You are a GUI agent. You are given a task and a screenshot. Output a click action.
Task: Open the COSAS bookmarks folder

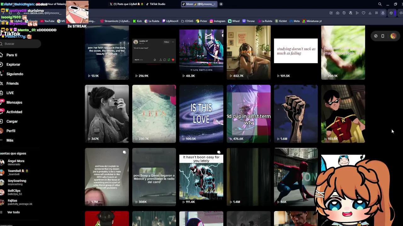[x=187, y=21]
